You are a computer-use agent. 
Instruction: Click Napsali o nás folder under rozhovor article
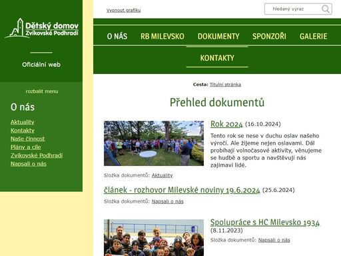point(167,201)
